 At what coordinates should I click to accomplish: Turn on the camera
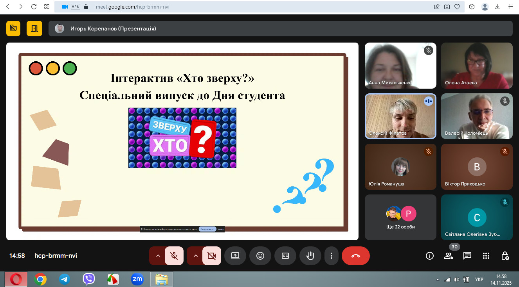[x=212, y=256]
